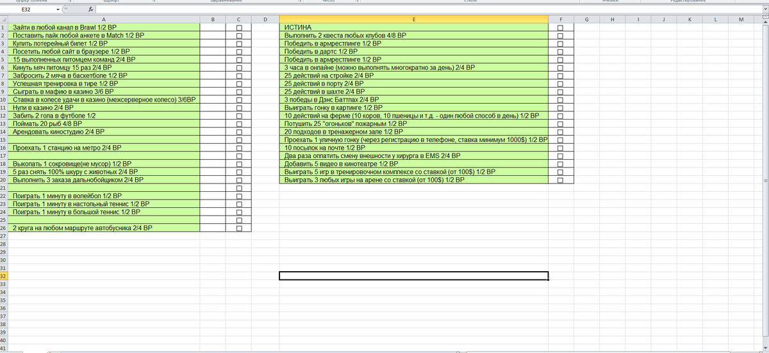This screenshot has width=769, height=353.
Task: Tick the checkbox for 3 победы в Дэнс Баттлах
Action: pyautogui.click(x=561, y=100)
